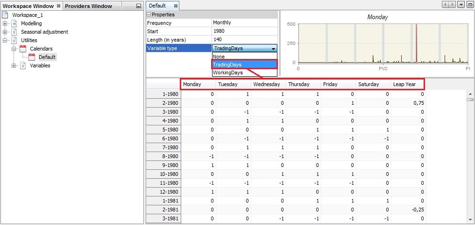Expand the Seasonal adjustment tree node
Screen dimensions: 475x225
point(5,32)
